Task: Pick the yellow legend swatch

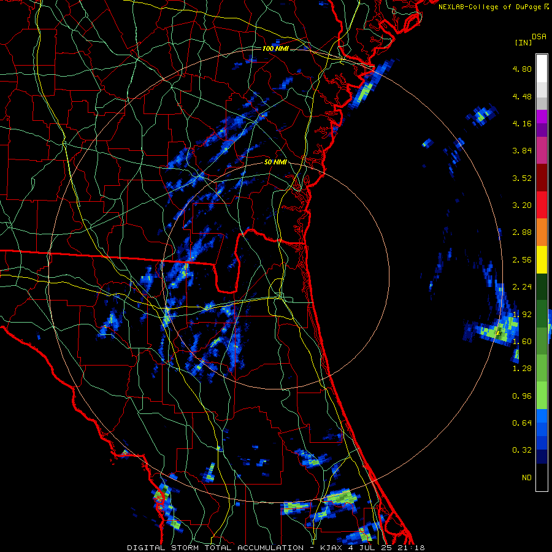Action: [x=542, y=259]
